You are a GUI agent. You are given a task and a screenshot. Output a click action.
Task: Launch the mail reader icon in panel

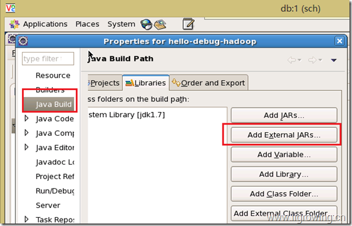pos(160,24)
